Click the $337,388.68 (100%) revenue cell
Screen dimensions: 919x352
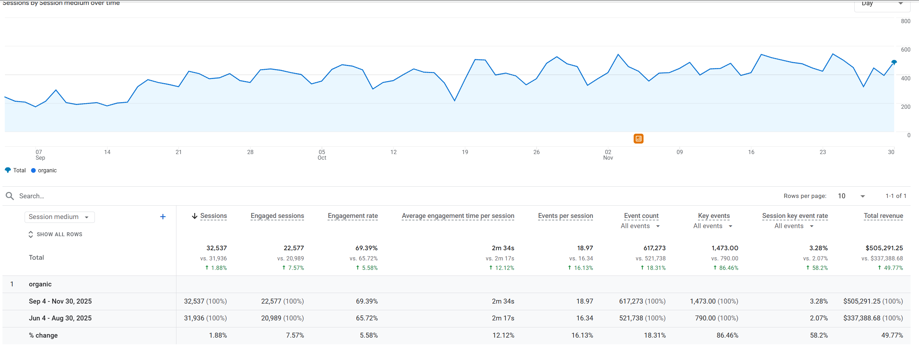[873, 318]
